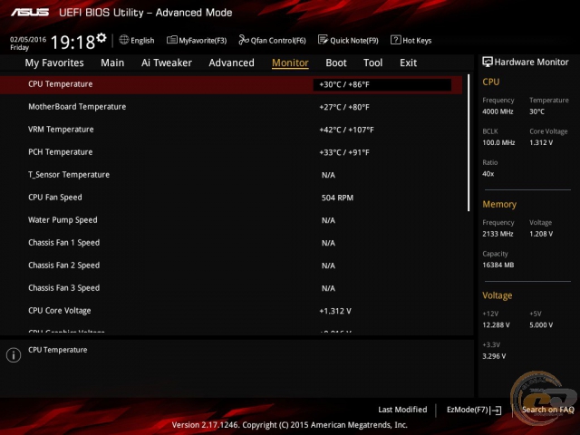Switch to EzMode(F7)

click(468, 410)
